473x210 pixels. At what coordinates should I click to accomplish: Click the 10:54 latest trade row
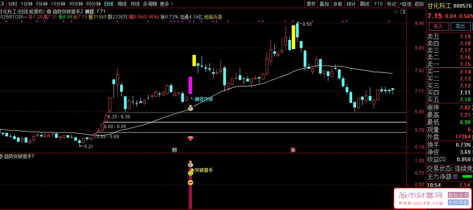pyautogui.click(x=449, y=185)
